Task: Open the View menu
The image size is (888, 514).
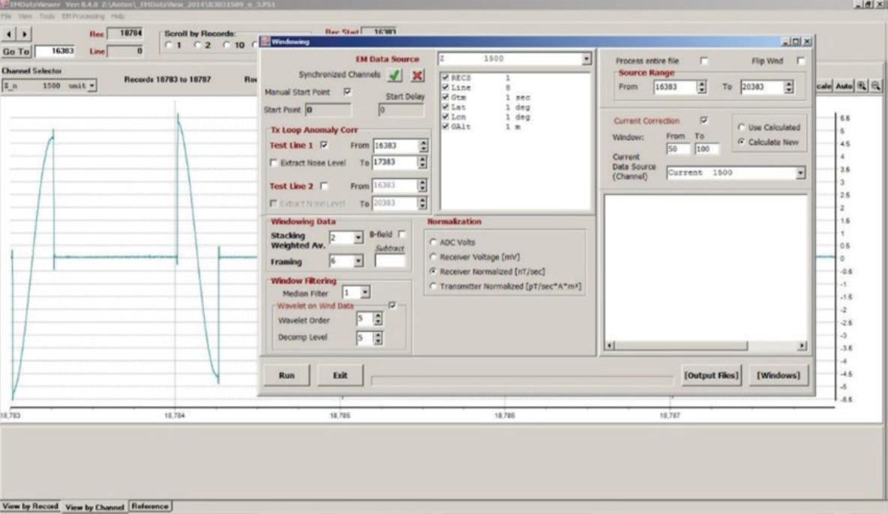Action: (25, 16)
